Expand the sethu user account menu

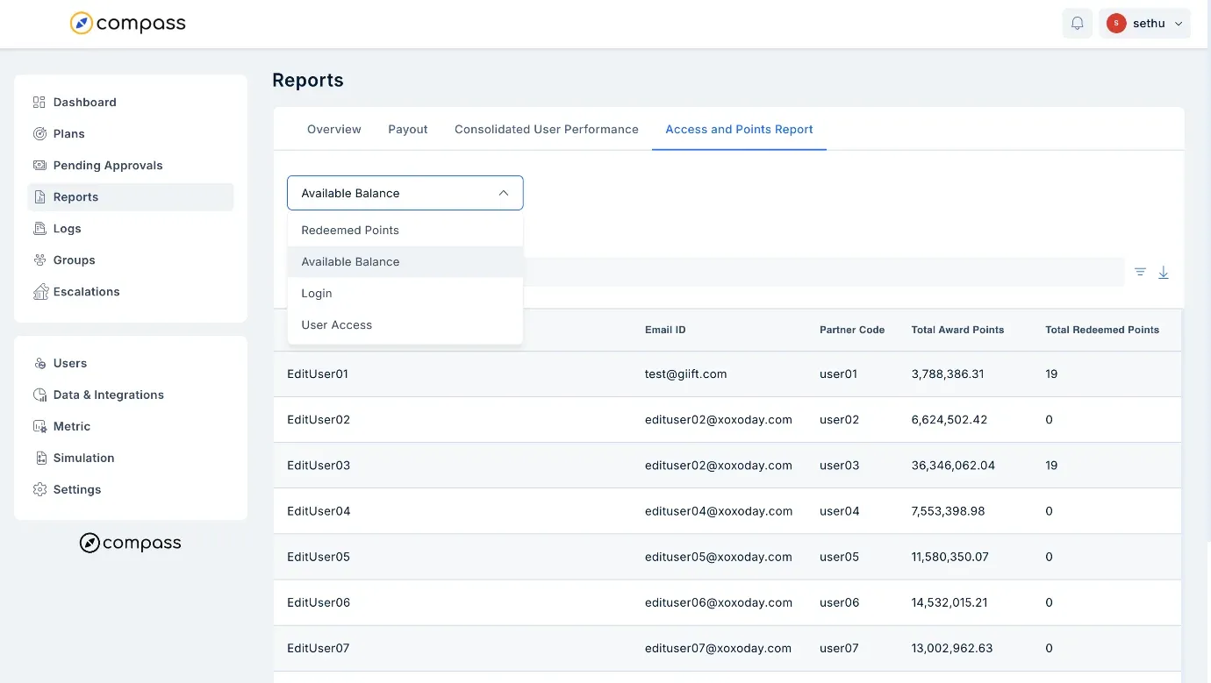click(x=1144, y=24)
